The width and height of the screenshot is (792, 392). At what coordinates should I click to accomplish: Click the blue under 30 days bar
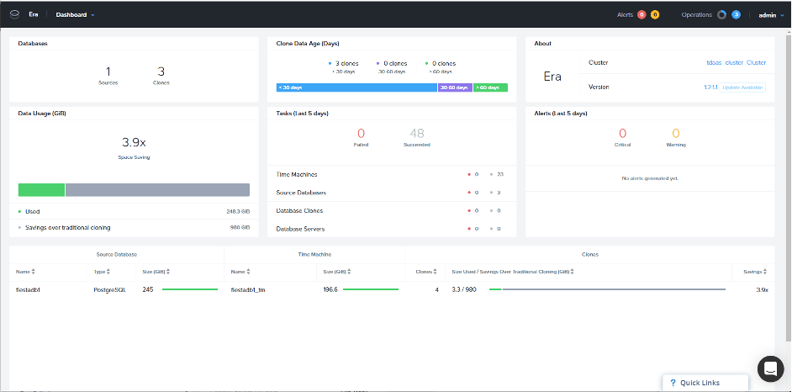[x=356, y=87]
